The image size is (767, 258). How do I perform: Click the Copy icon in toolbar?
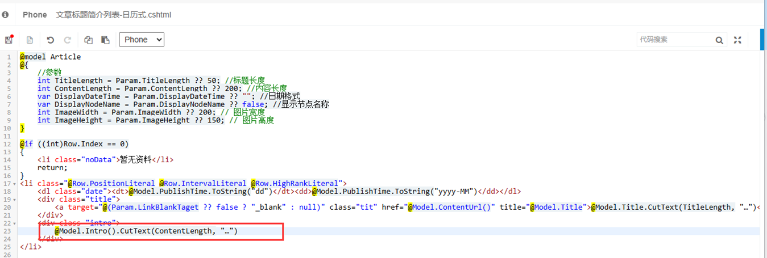88,40
